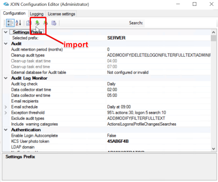Screen dimensions: 218x182
Task: Sort properties alphabetically with A-Z icon
Action: (19, 23)
